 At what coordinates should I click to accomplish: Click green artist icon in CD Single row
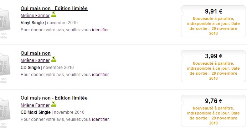pos(54,59)
